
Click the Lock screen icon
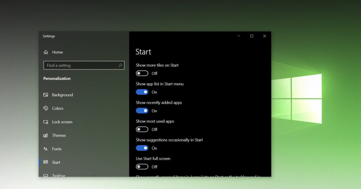[46, 122]
